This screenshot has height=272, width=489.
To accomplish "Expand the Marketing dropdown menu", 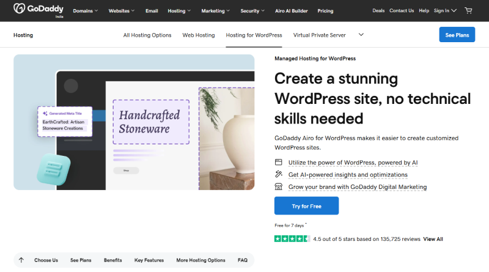I will tap(216, 11).
